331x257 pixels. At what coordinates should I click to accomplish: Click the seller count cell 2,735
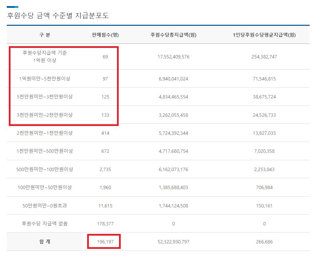coord(105,169)
